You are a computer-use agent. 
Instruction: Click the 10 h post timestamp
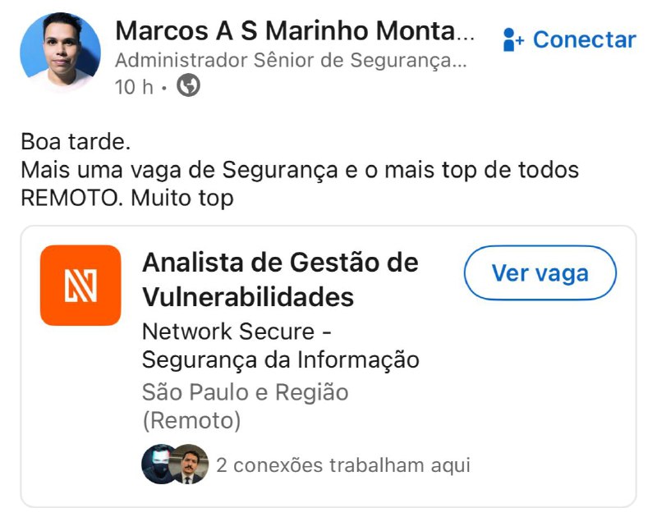coord(135,86)
